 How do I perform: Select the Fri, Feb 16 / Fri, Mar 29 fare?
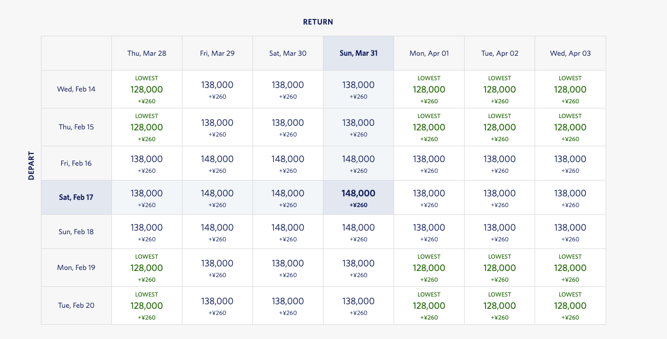(217, 163)
